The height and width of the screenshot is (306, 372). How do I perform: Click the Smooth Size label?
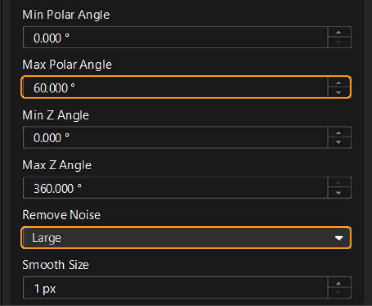point(56,265)
